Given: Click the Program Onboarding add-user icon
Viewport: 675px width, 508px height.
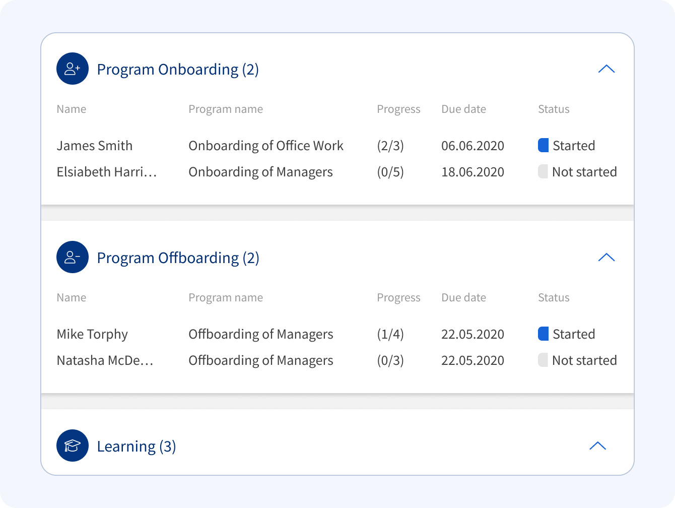Looking at the screenshot, I should [73, 69].
